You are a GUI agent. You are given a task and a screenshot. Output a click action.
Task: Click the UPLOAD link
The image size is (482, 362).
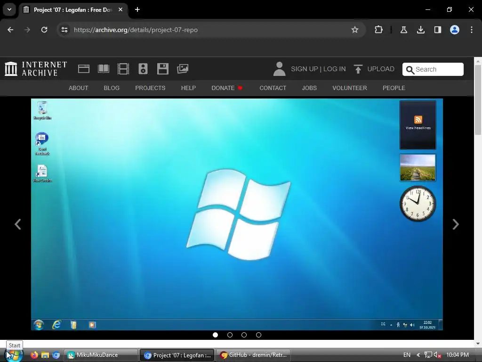pyautogui.click(x=381, y=69)
